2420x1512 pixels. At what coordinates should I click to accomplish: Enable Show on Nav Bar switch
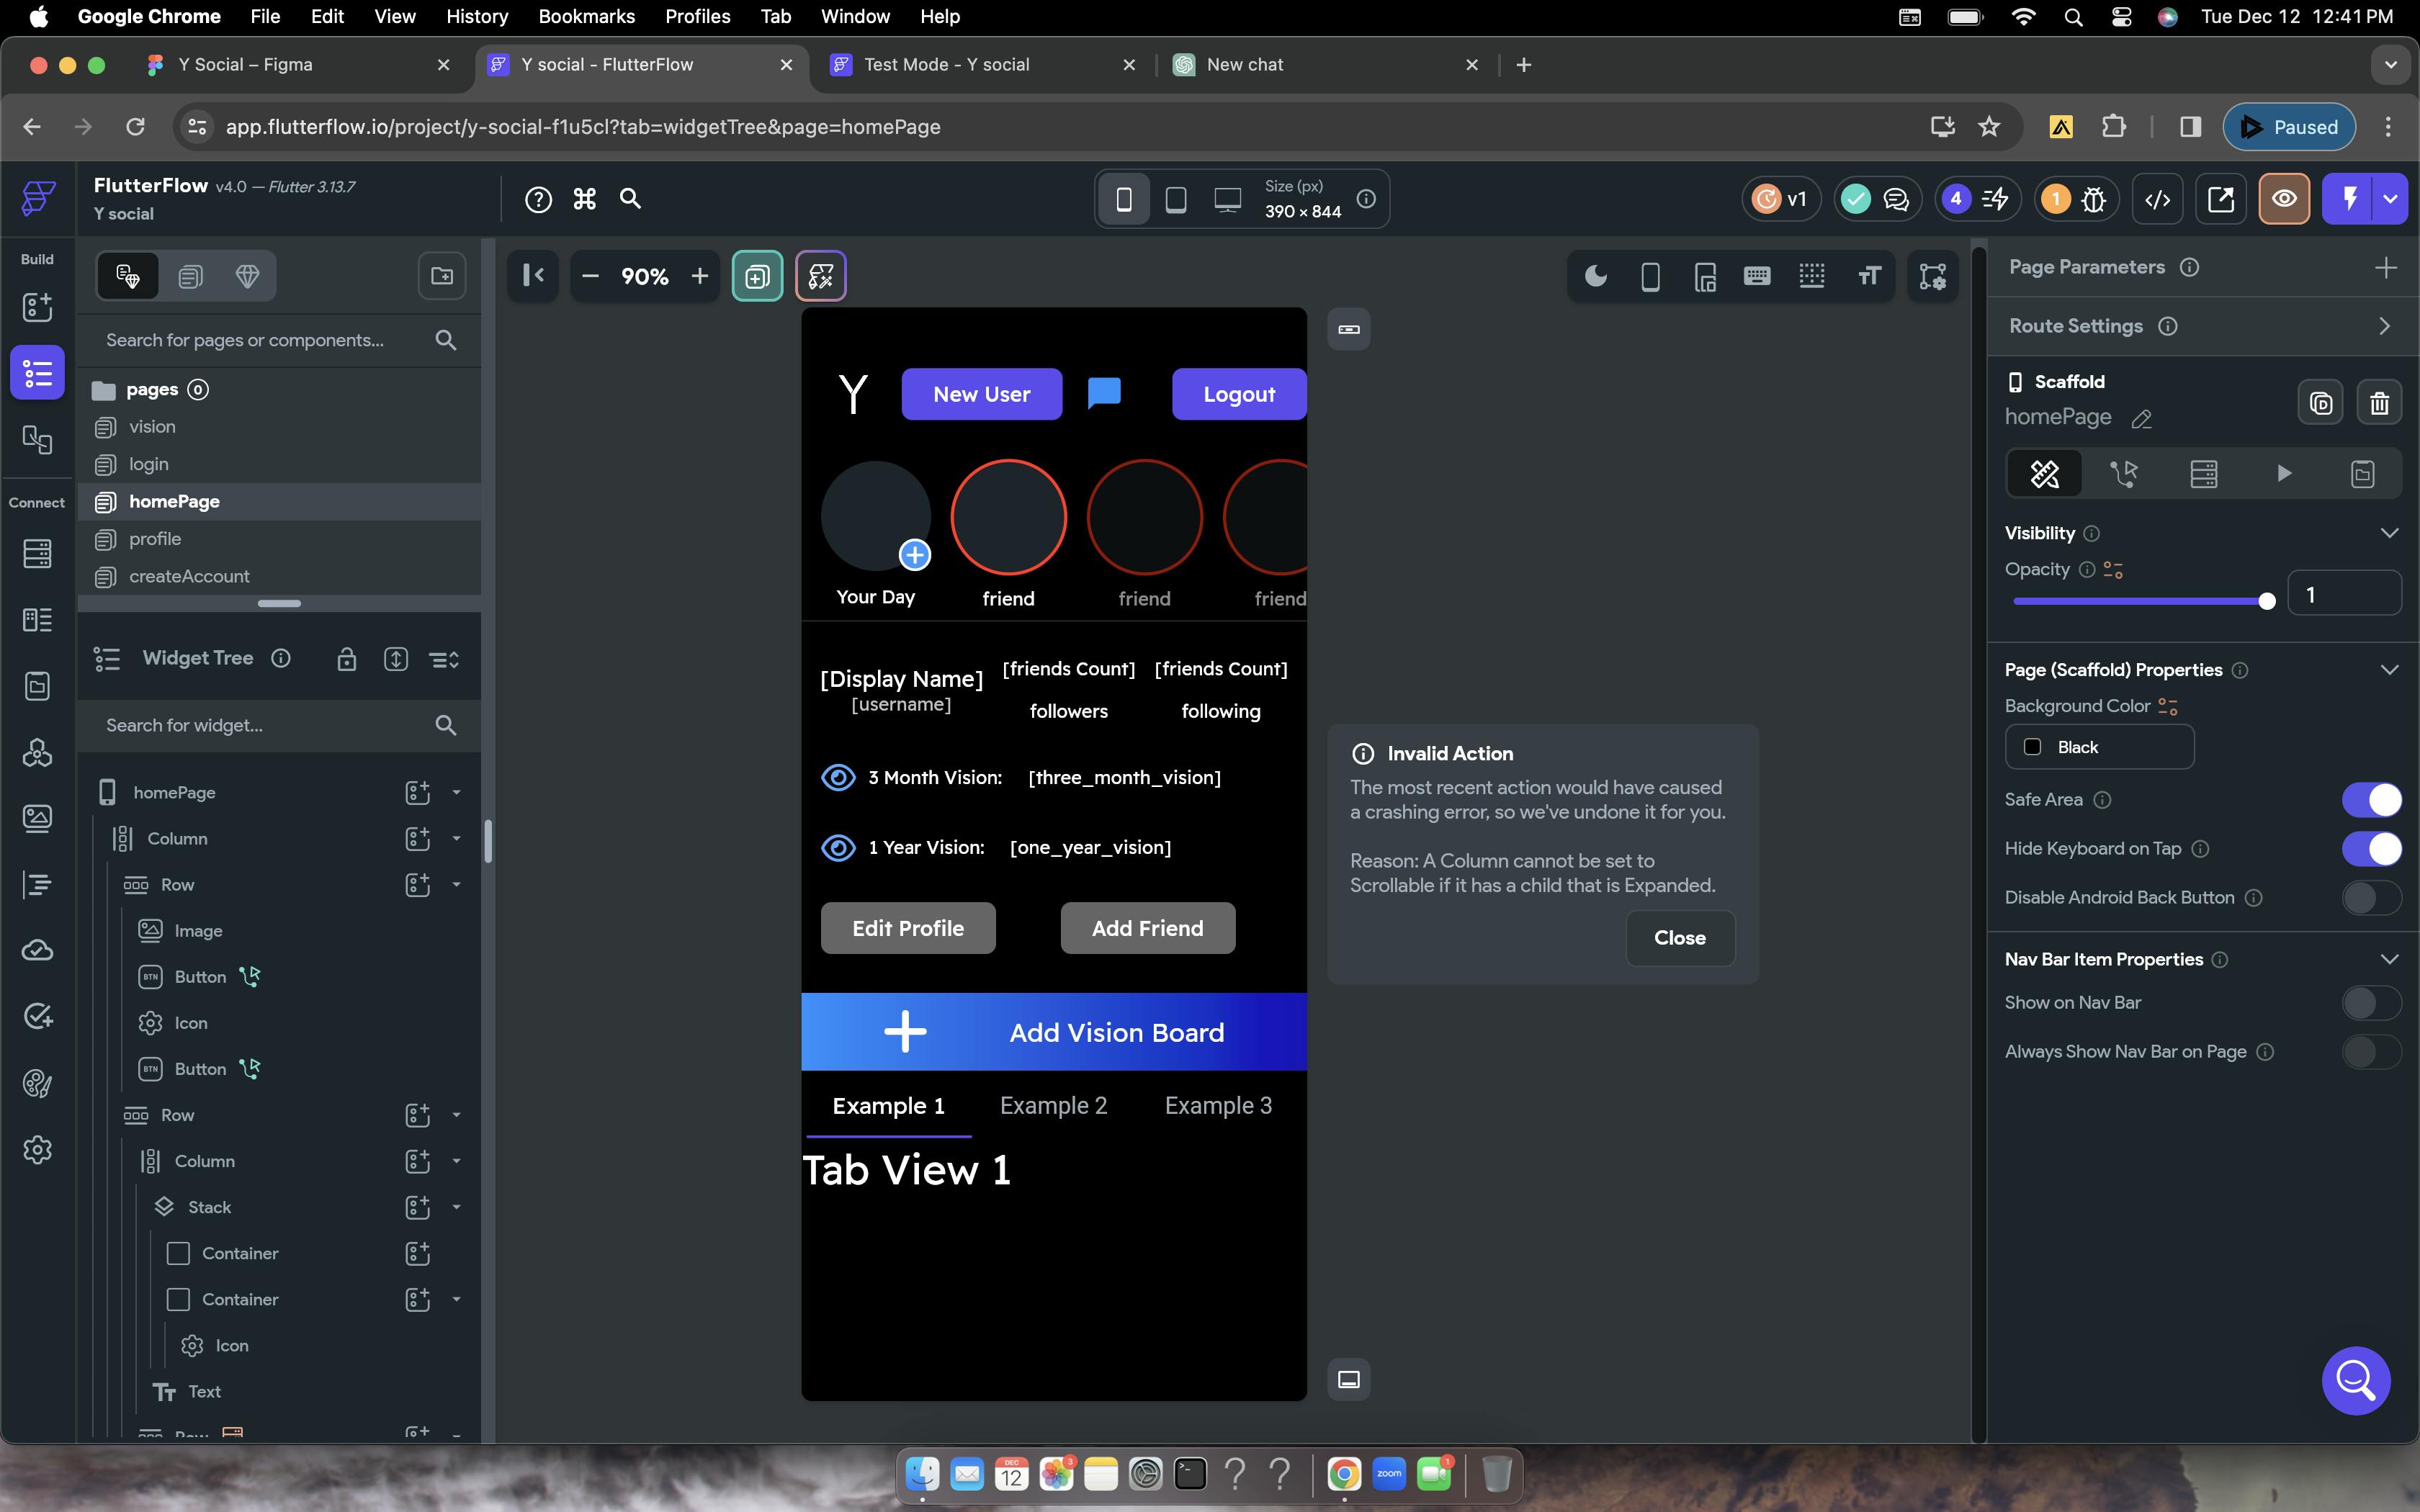pyautogui.click(x=2371, y=1002)
